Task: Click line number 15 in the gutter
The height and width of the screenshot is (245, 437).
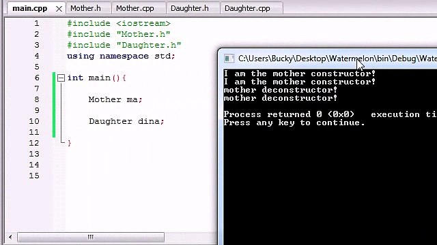Action: point(34,176)
